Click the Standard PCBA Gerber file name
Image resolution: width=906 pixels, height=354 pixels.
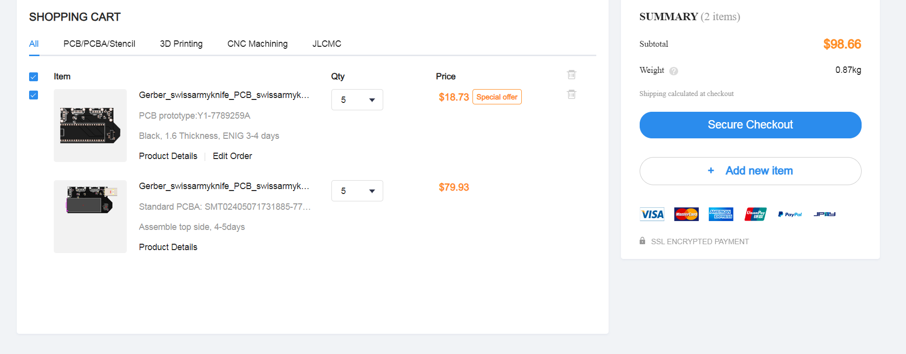[224, 186]
